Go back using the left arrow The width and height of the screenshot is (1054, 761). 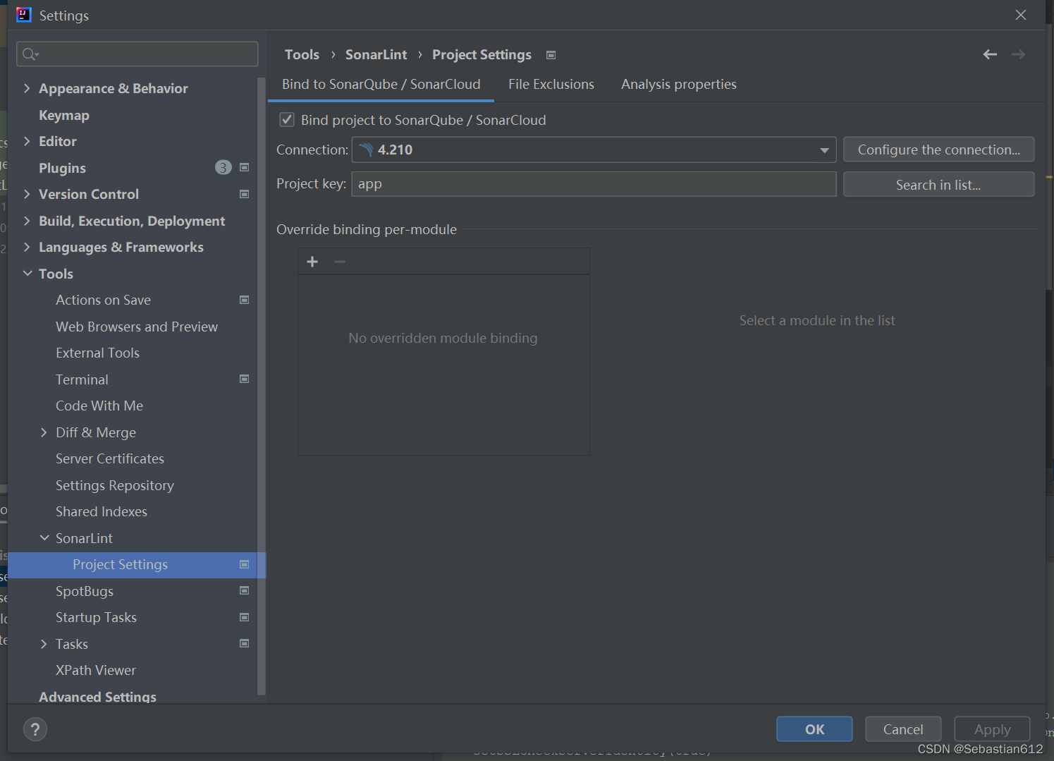pyautogui.click(x=990, y=54)
